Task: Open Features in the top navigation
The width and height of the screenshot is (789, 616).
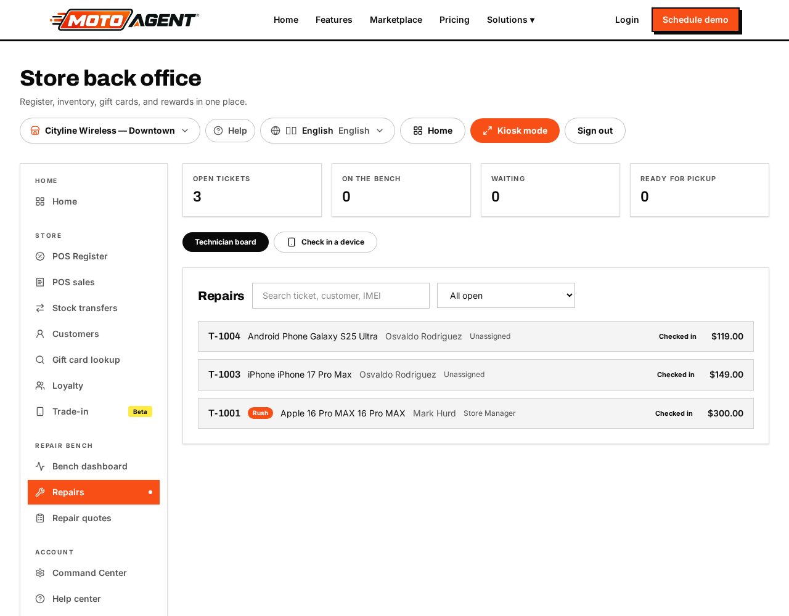Action: (334, 20)
